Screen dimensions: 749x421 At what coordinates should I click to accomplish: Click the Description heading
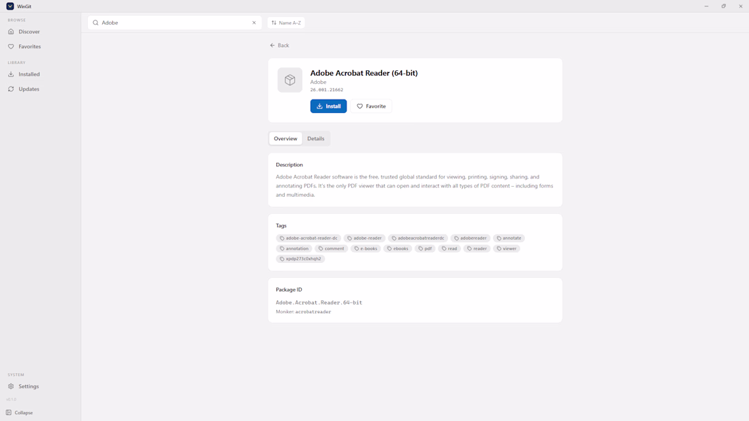click(289, 164)
